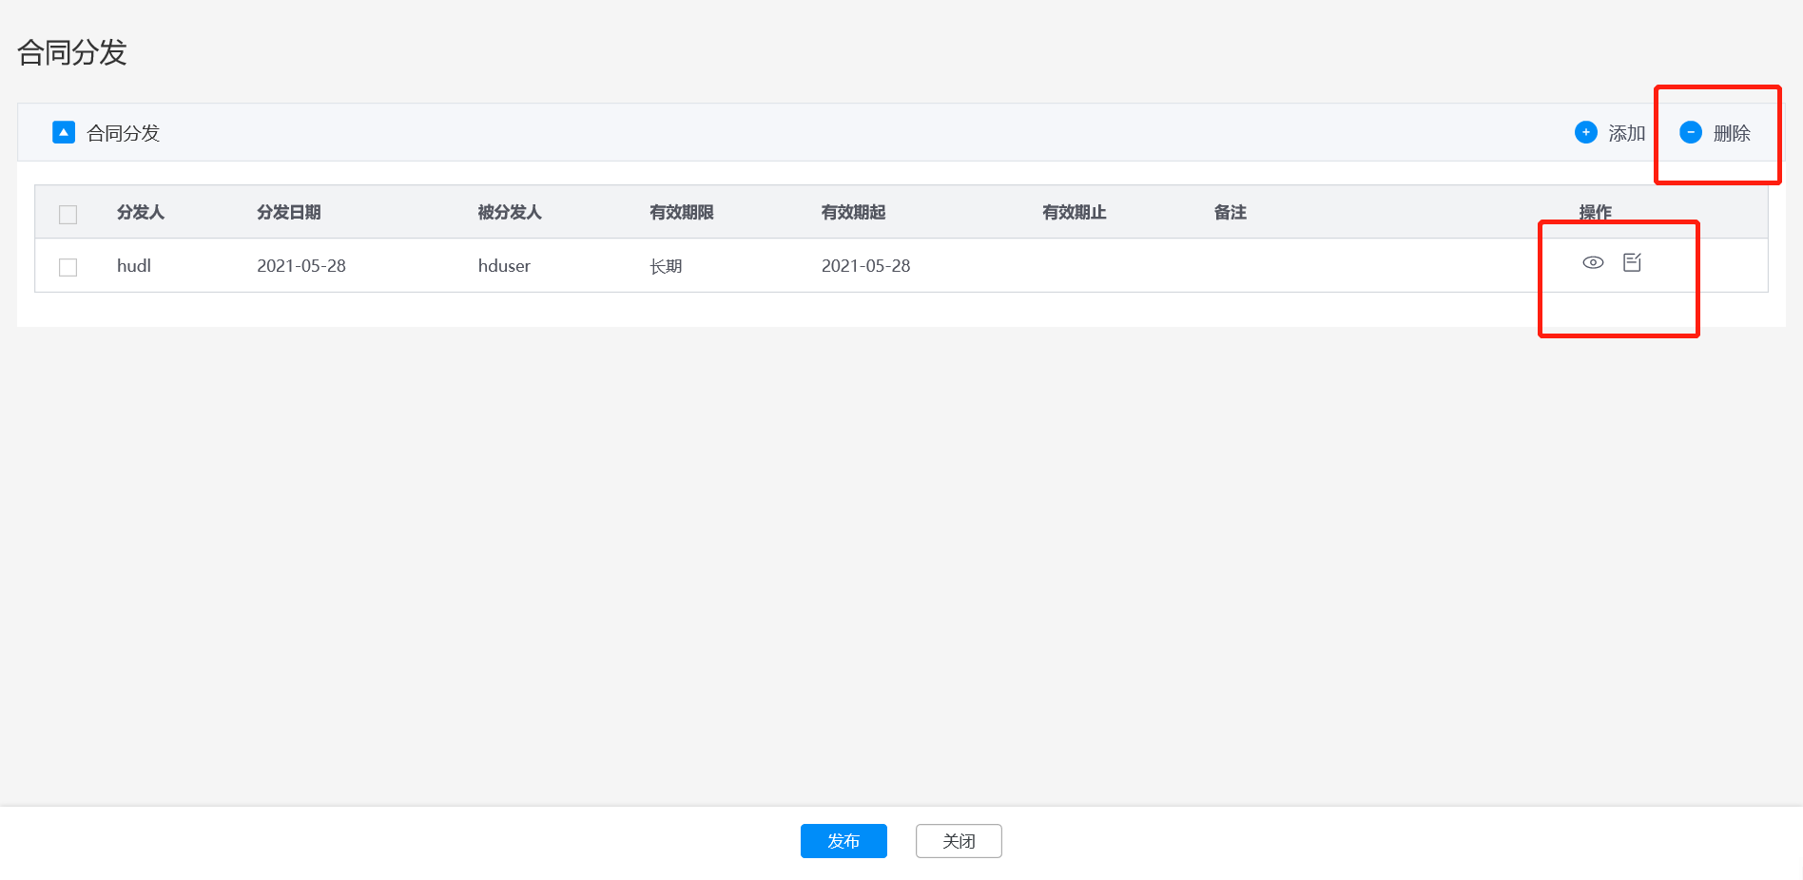1803x880 pixels.
Task: Click the 长期 value in the 有效期限 column
Action: (x=666, y=266)
